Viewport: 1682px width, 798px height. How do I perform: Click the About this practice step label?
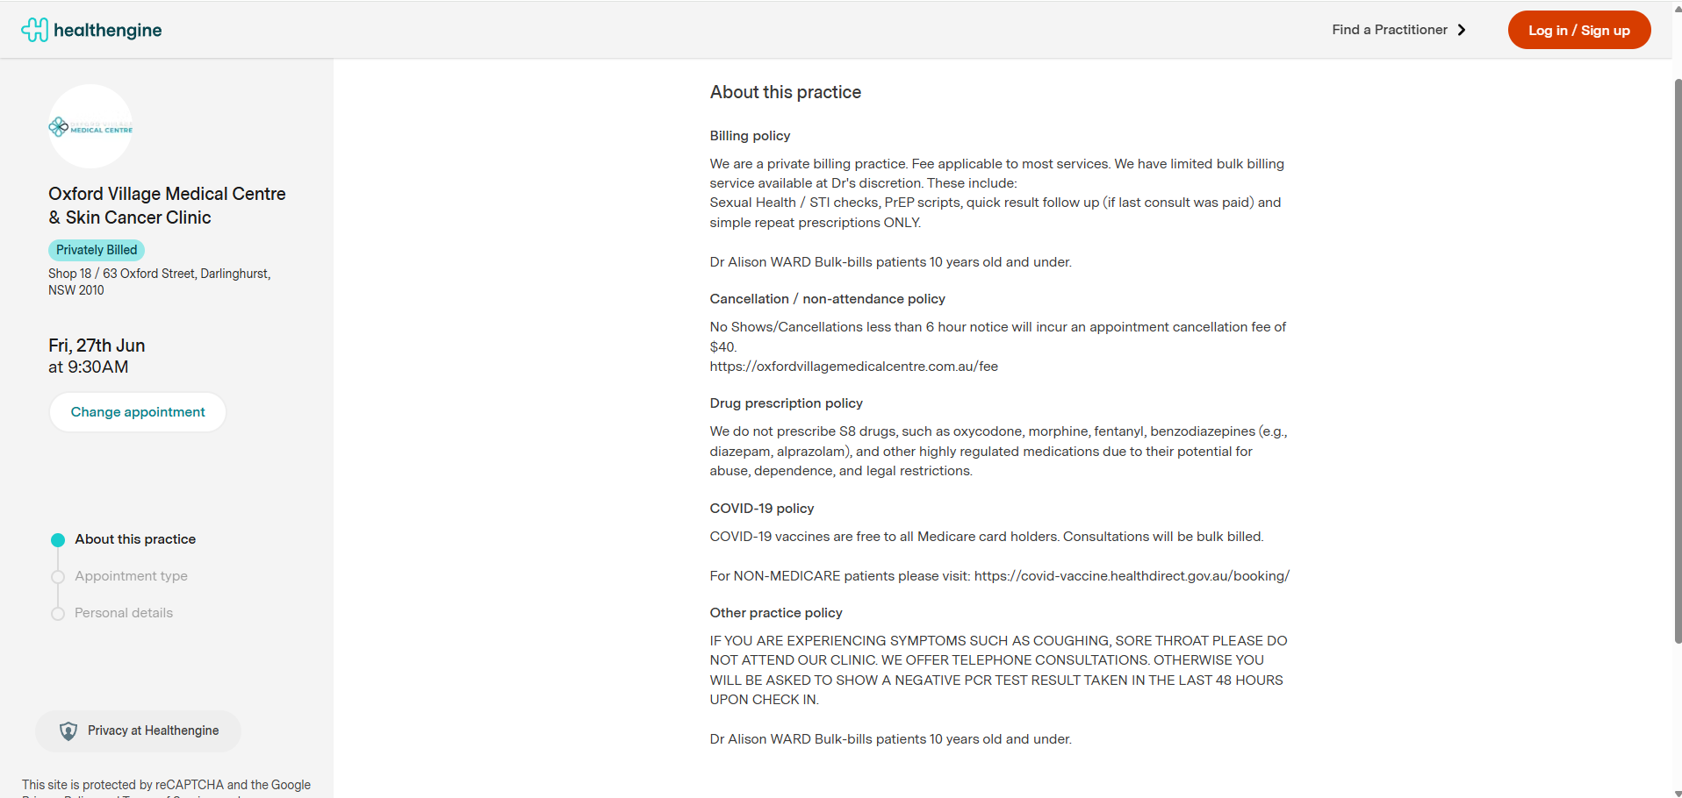[x=135, y=539]
